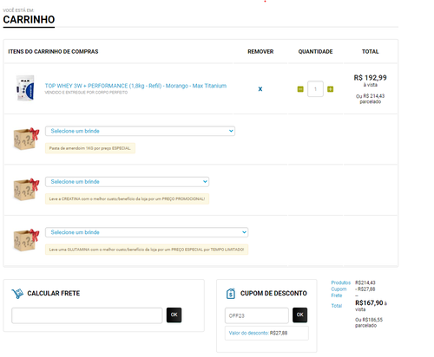Click the Cupom de Desconto tag icon

pyautogui.click(x=231, y=294)
